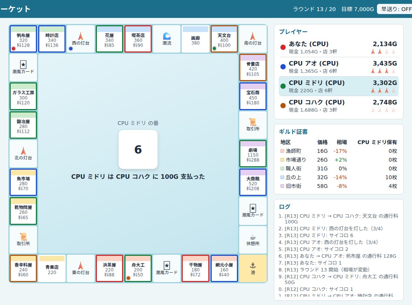Click the blue player token on 西の灯台

click(x=71, y=48)
